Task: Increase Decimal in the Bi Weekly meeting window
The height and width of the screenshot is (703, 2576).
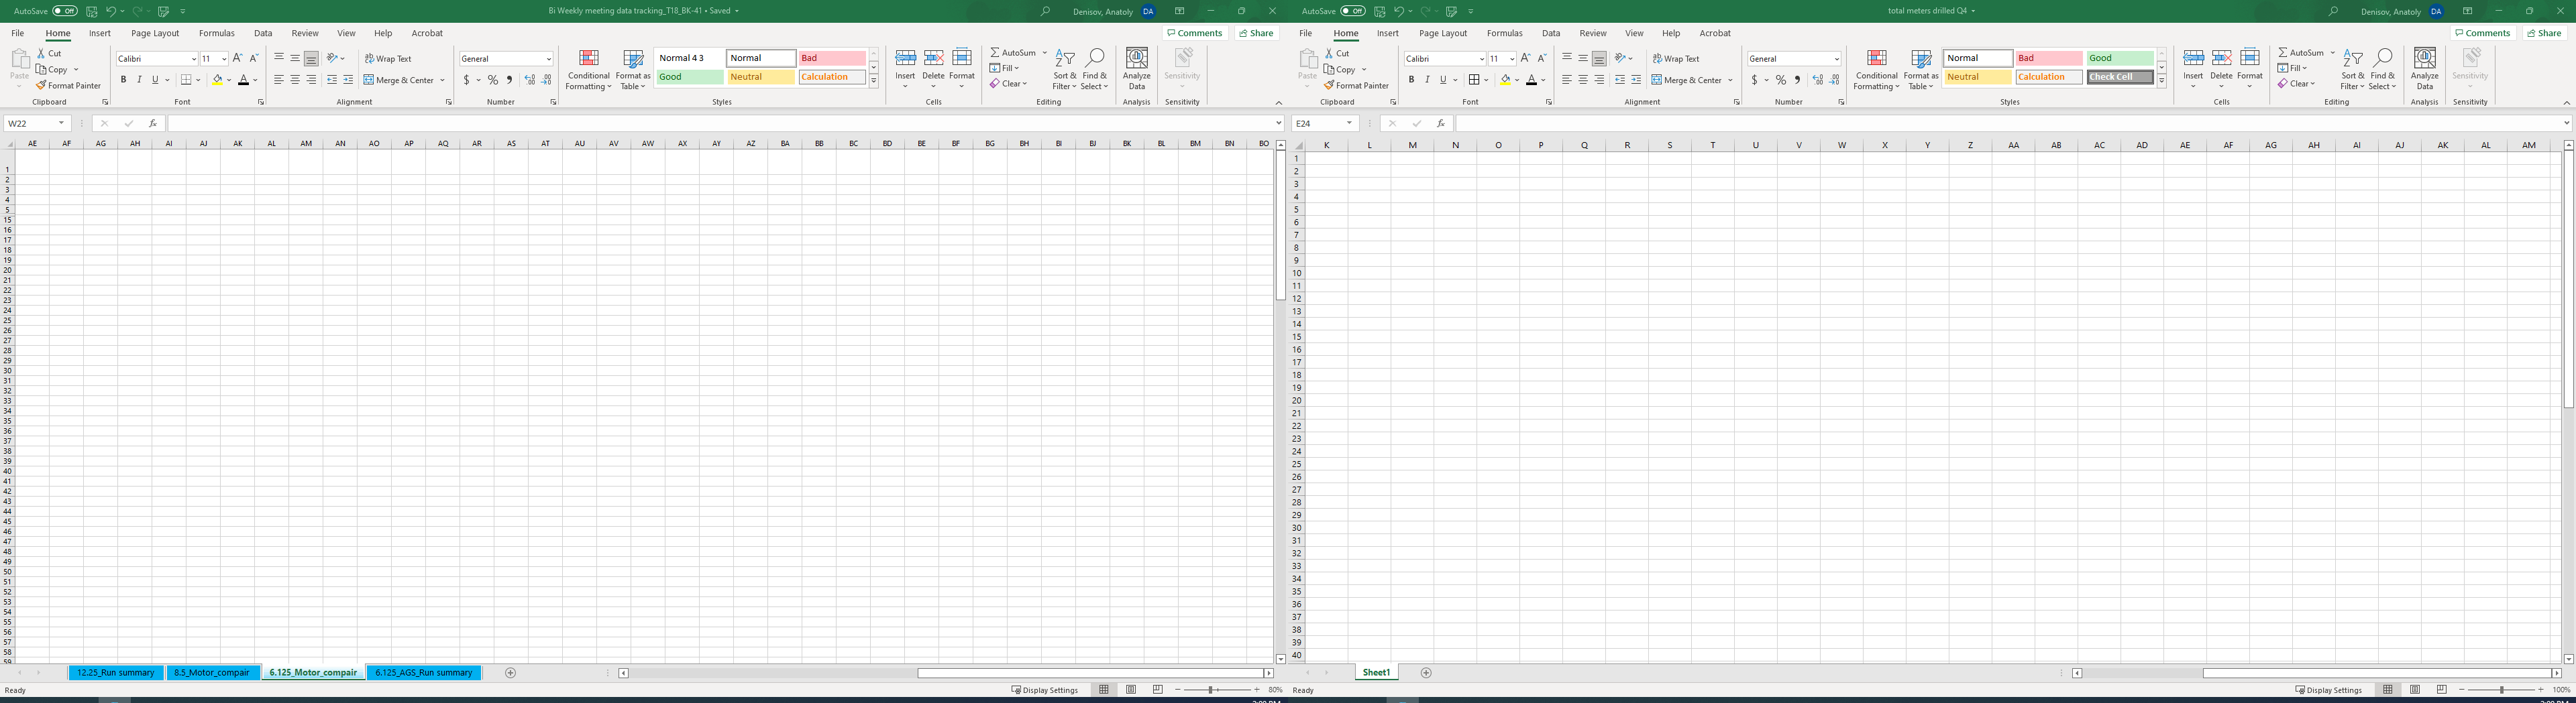Action: tap(530, 80)
